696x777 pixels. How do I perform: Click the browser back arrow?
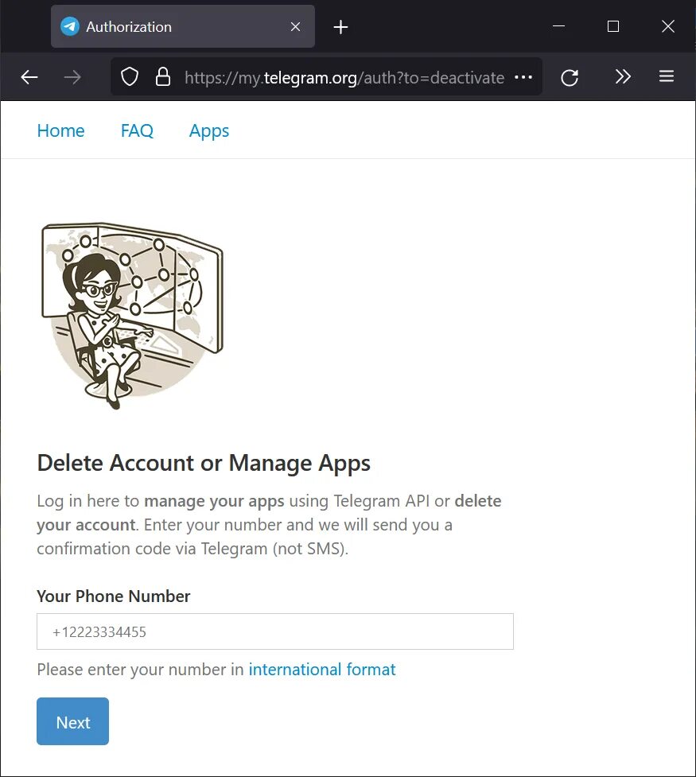click(29, 77)
